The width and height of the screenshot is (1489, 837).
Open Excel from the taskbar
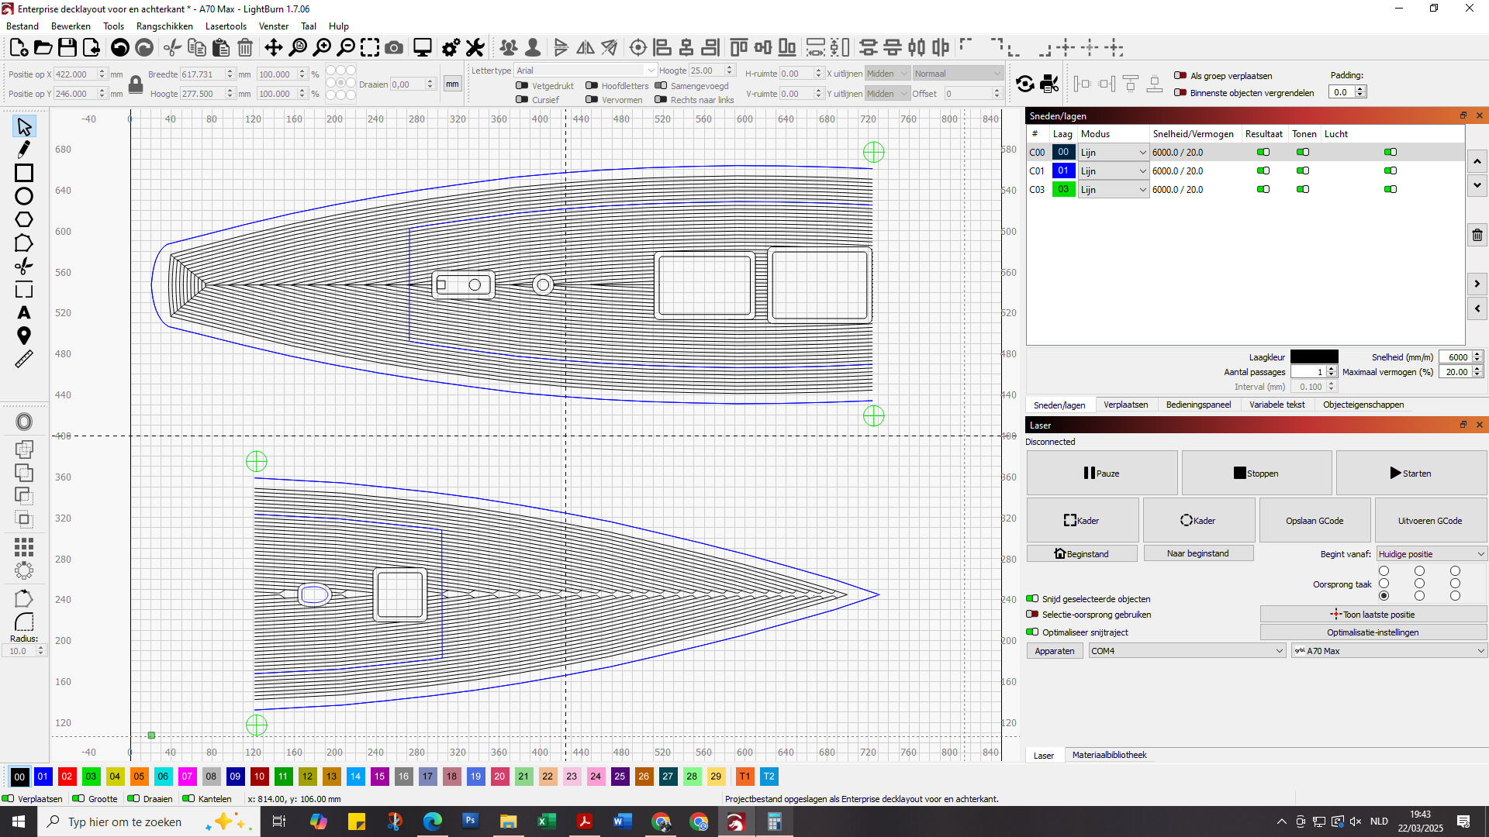pyautogui.click(x=547, y=821)
